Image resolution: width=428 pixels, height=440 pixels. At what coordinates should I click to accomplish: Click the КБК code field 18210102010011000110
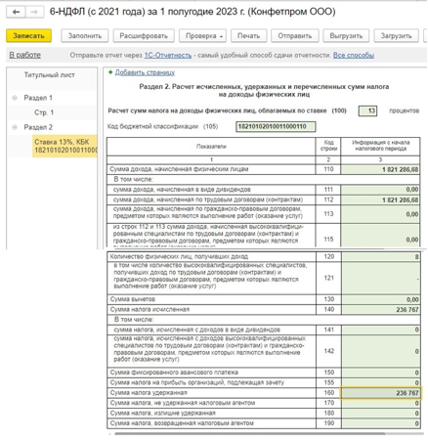tap(276, 126)
